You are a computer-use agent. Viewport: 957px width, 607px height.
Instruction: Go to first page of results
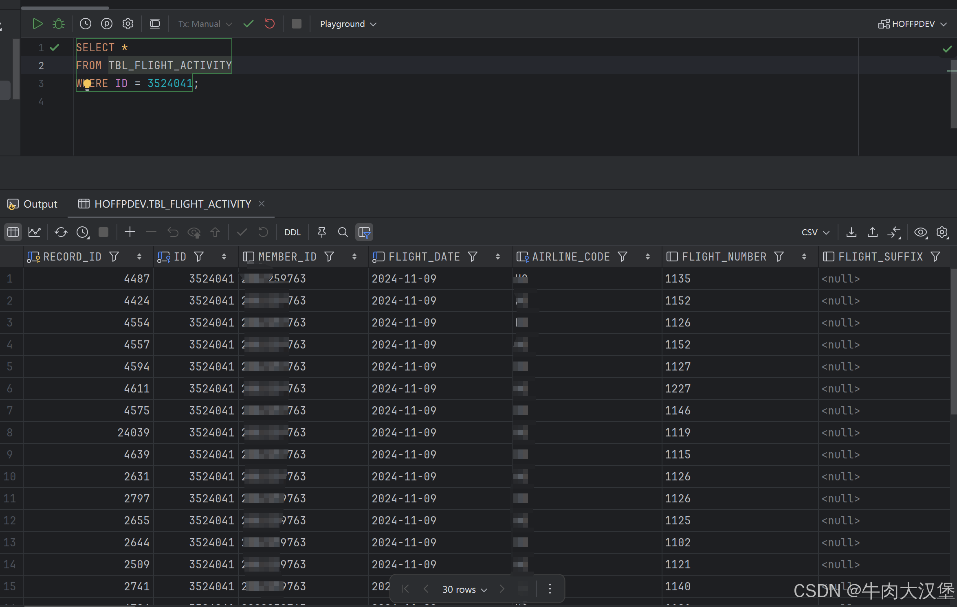coord(405,589)
